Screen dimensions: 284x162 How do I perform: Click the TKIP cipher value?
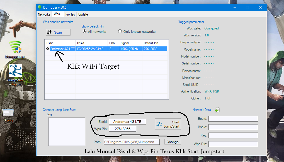click(x=208, y=98)
